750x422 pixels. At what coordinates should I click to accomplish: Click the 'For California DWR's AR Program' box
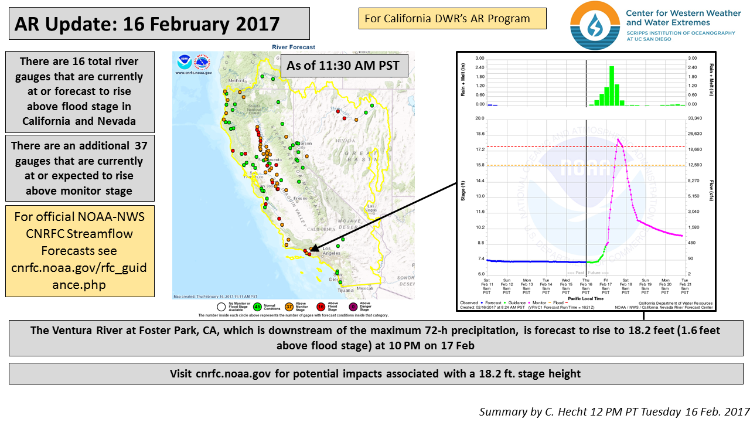coord(452,18)
